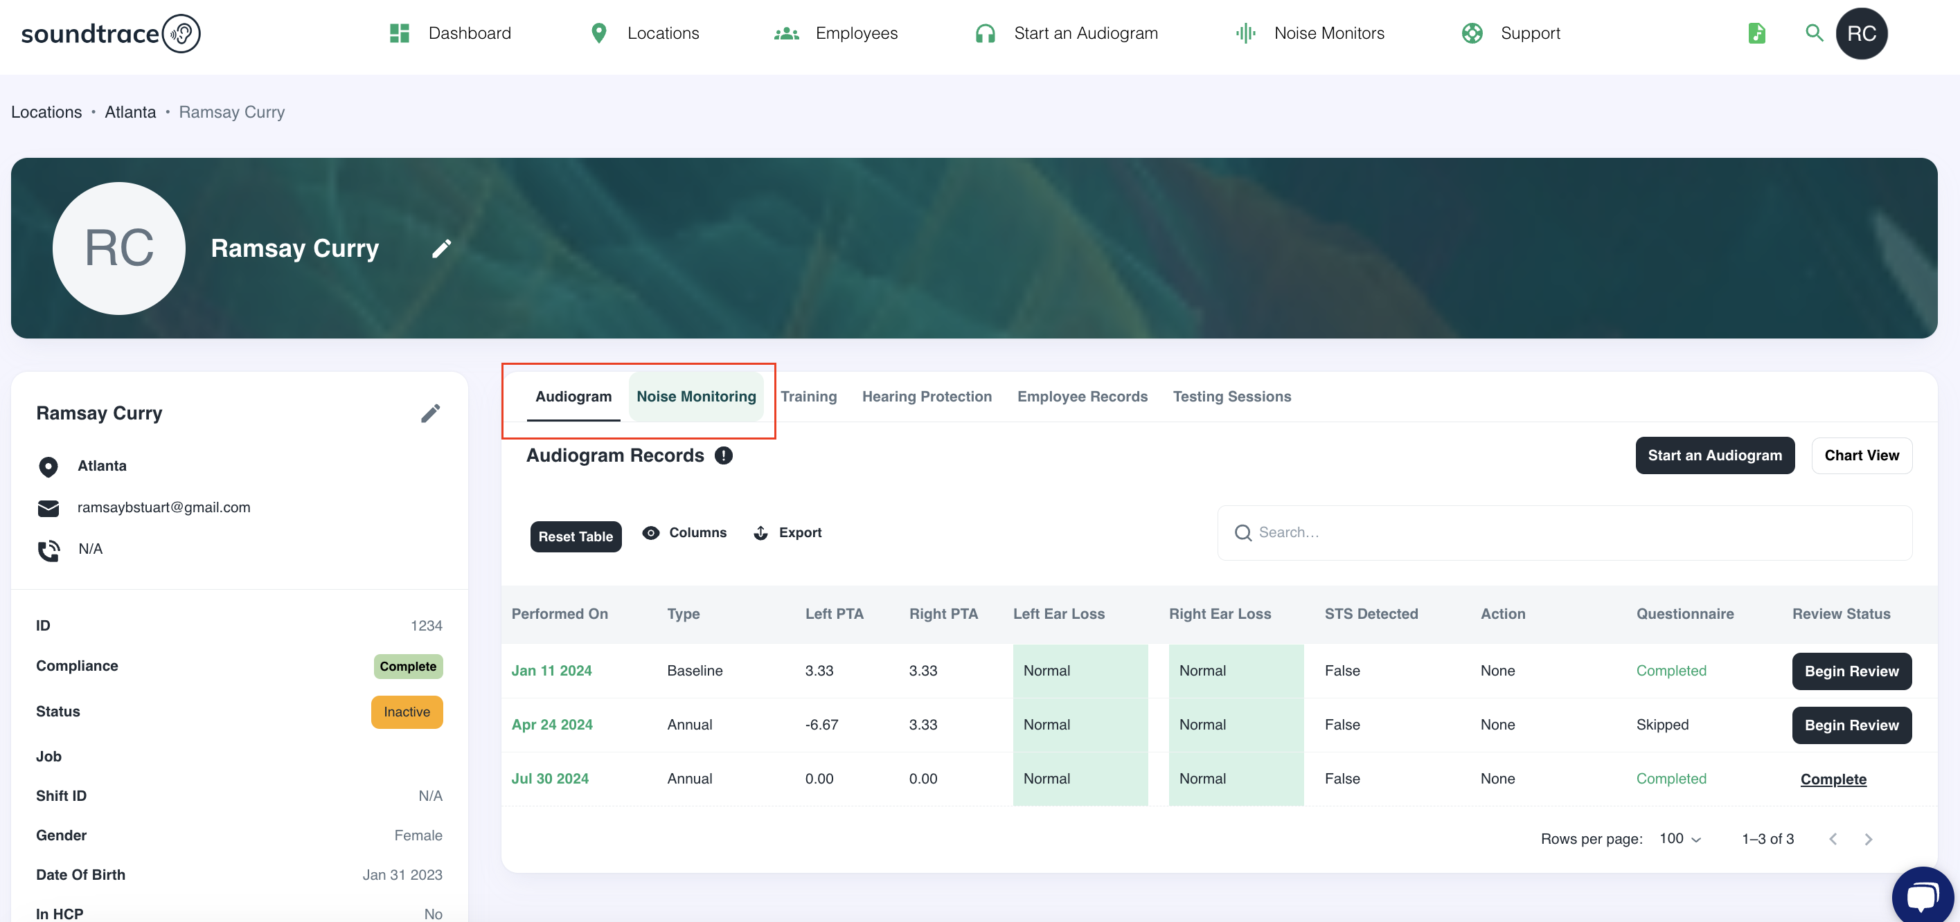
Task: Open Dashboard from navbar
Action: point(470,33)
